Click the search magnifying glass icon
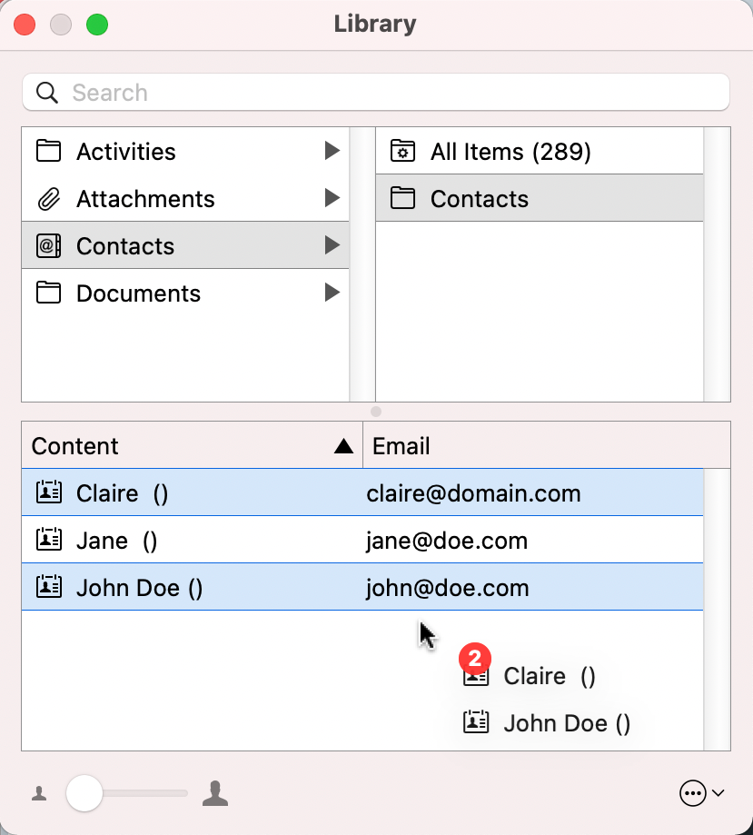The image size is (753, 835). [x=46, y=92]
